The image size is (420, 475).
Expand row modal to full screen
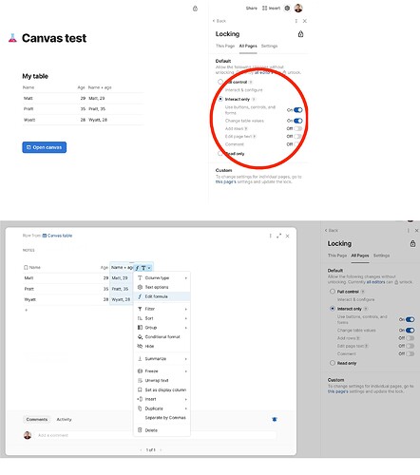278,236
